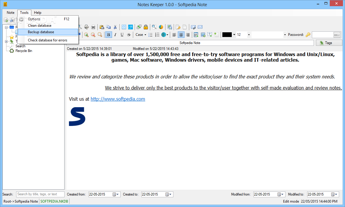Toggle Italic formatting
The width and height of the screenshot is (345, 207).
point(115,35)
